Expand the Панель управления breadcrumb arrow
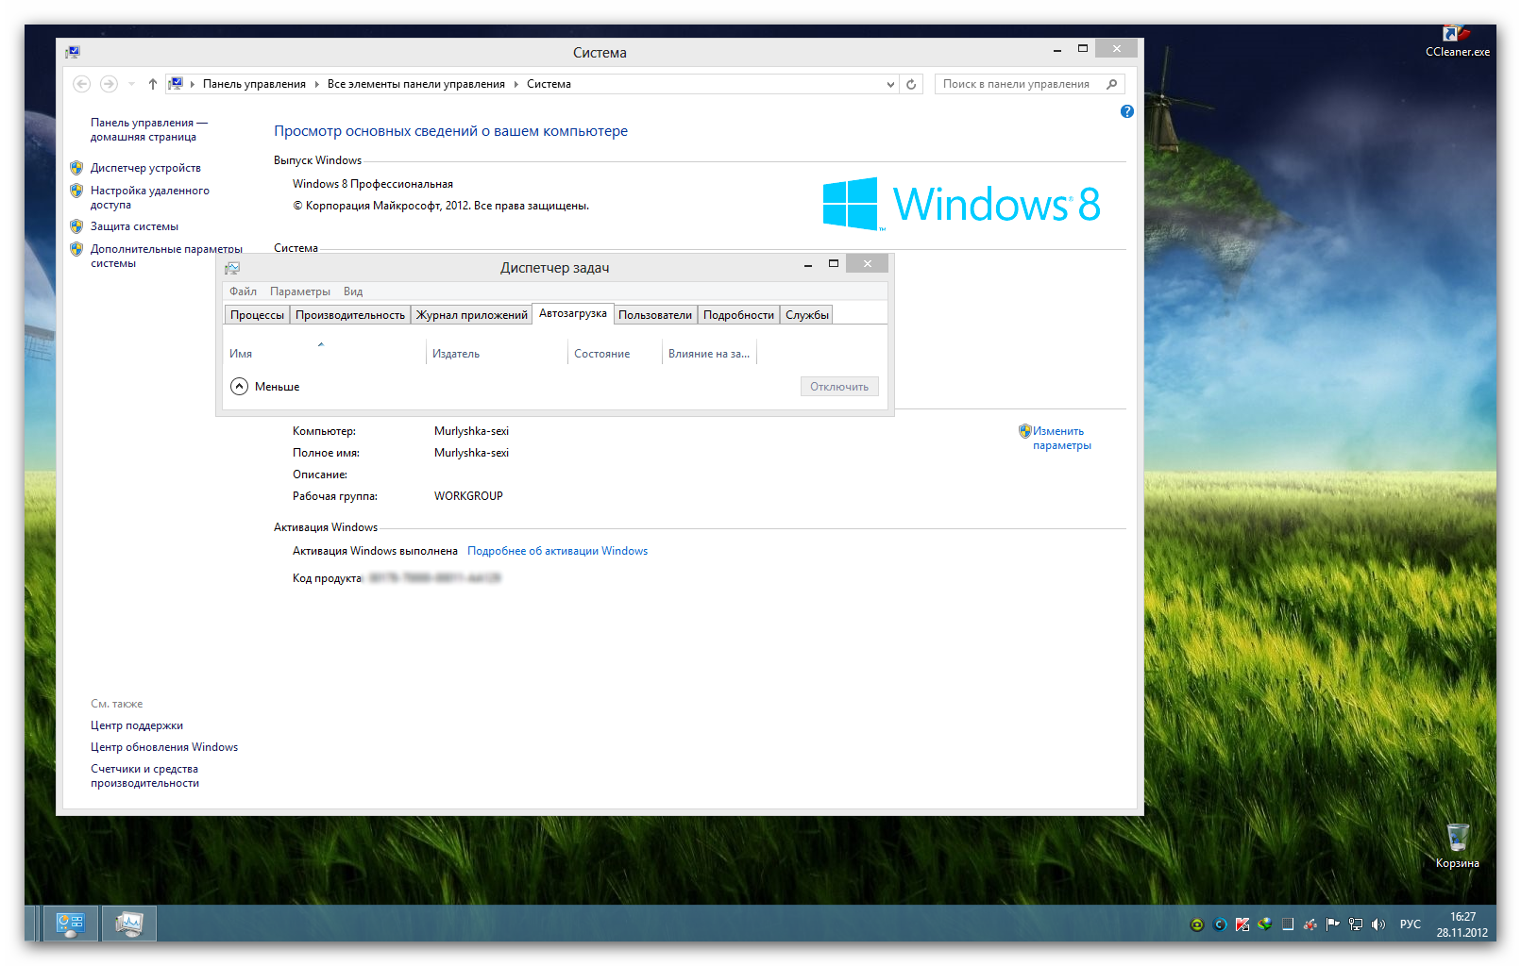1521x966 pixels. [316, 84]
